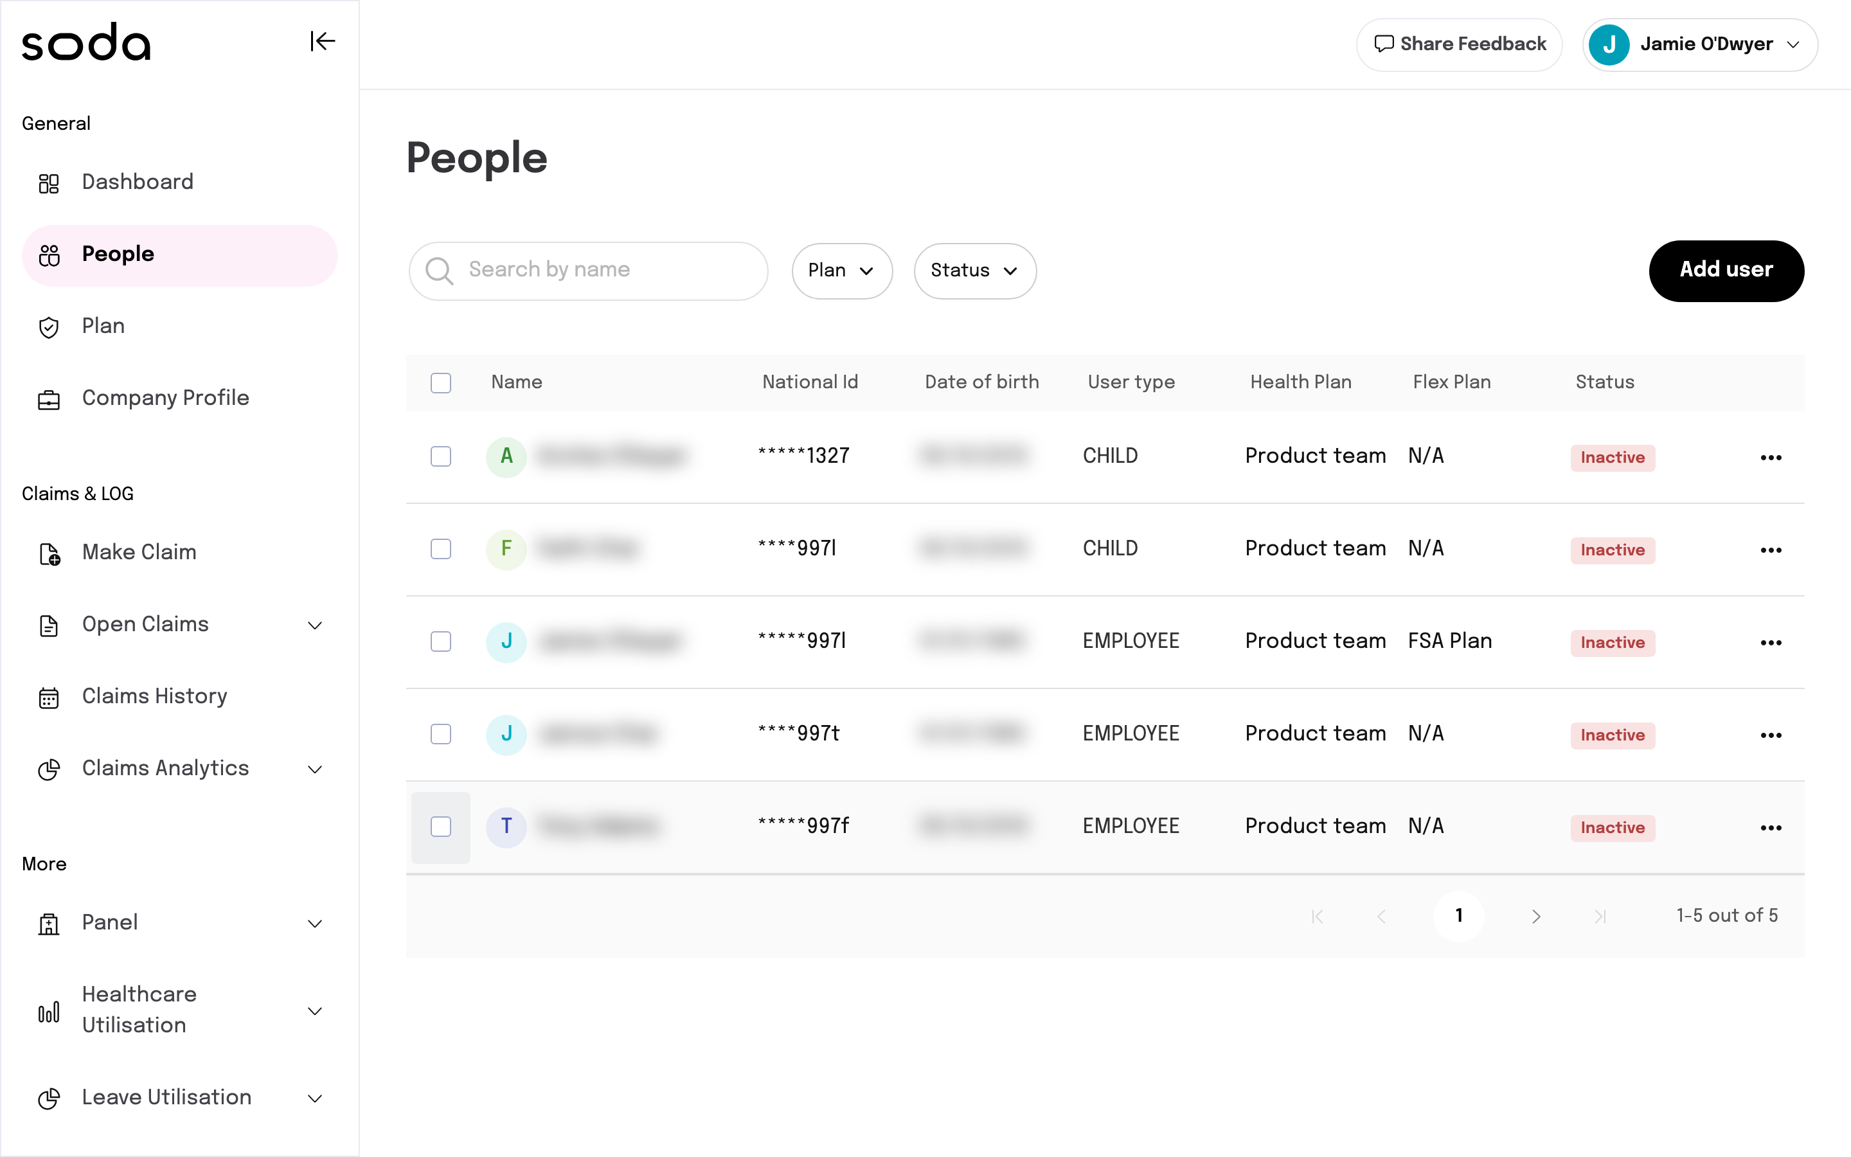Open the user menu chevron beside Jamie O'Dwyer
The height and width of the screenshot is (1157, 1851).
pyautogui.click(x=1794, y=44)
